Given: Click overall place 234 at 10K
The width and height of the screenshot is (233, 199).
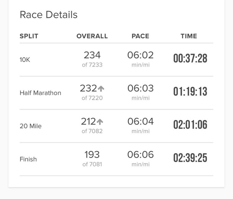Looking at the screenshot, I should 92,55.
